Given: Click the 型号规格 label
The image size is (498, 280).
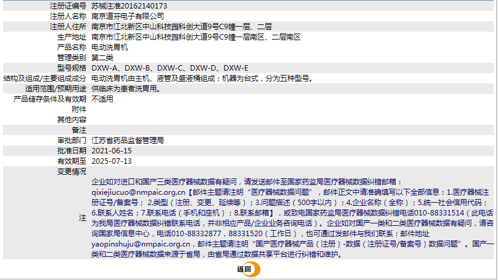Looking at the screenshot, I should (x=72, y=68).
